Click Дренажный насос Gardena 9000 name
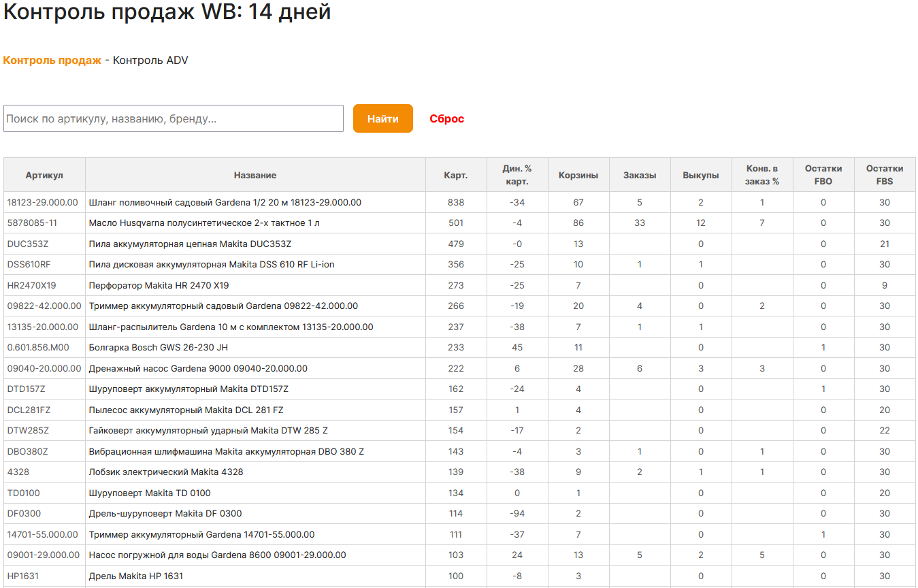 pyautogui.click(x=198, y=368)
